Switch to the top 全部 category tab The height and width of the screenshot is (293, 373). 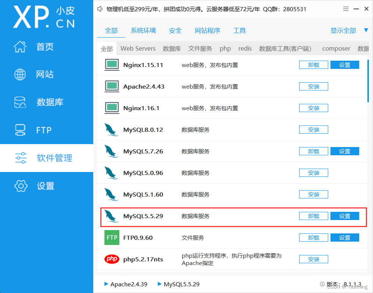[x=111, y=31]
